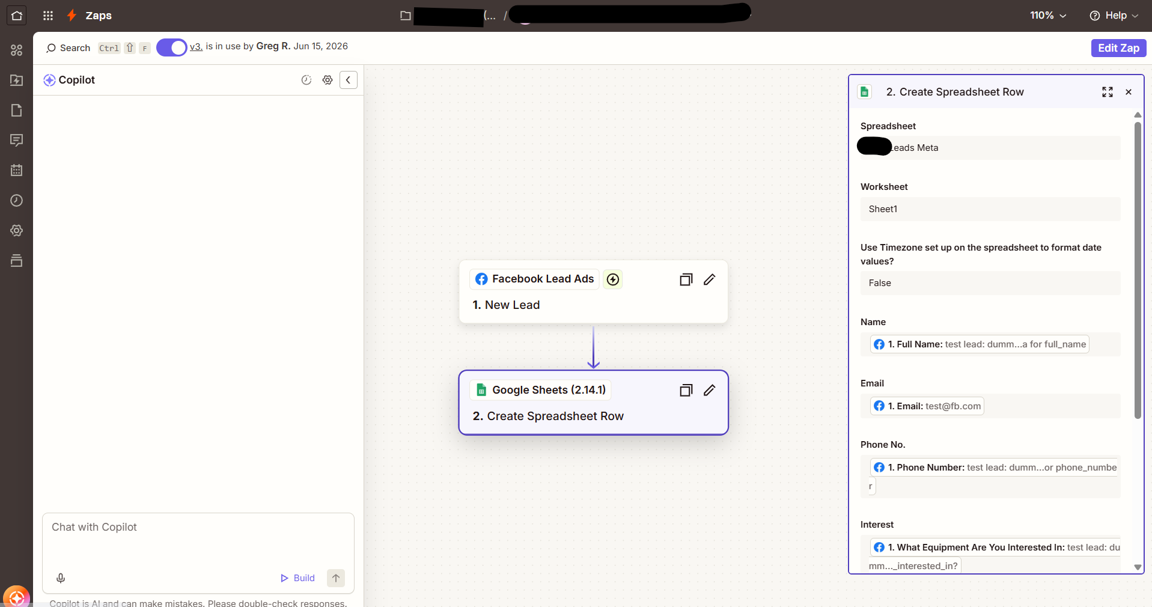
Task: Open the calendar sidebar icon
Action: (17, 171)
